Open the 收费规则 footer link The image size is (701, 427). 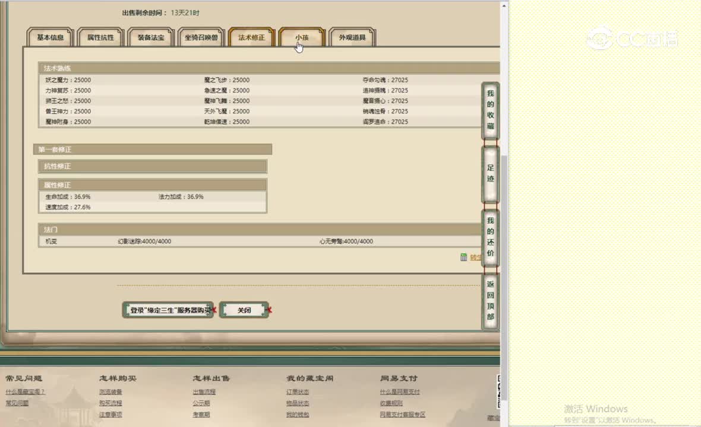391,403
